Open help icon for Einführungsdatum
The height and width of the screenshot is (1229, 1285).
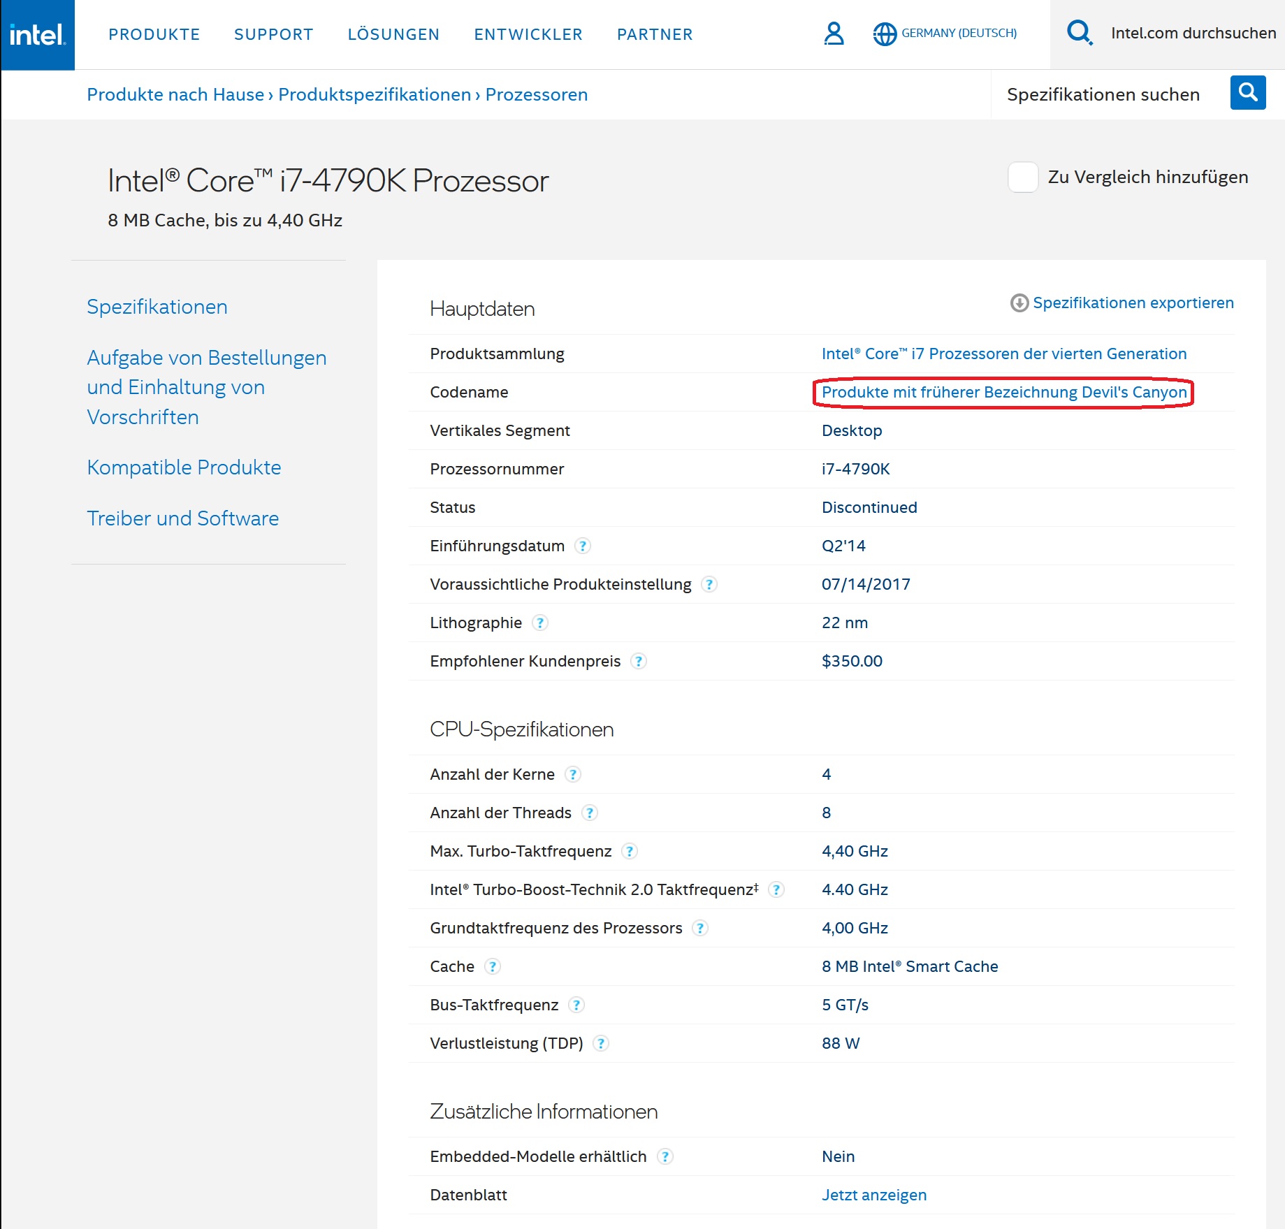(583, 546)
